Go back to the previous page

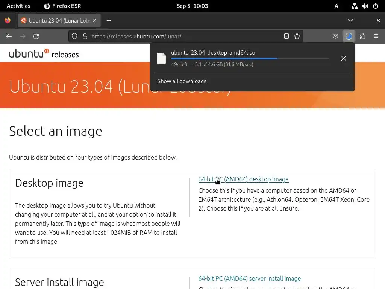[x=9, y=37]
